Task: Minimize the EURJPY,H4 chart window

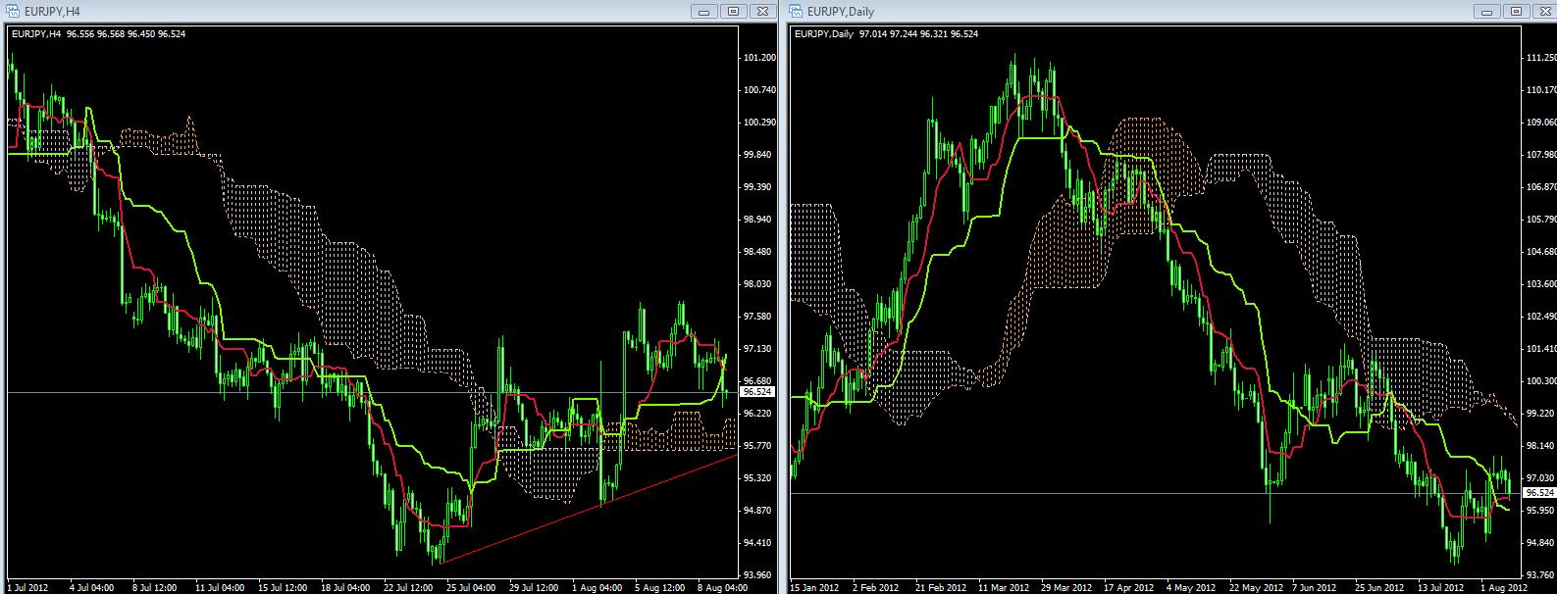Action: (x=704, y=11)
